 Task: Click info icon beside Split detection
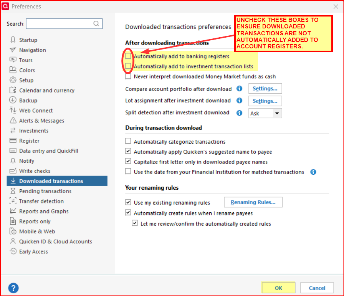pos(239,113)
